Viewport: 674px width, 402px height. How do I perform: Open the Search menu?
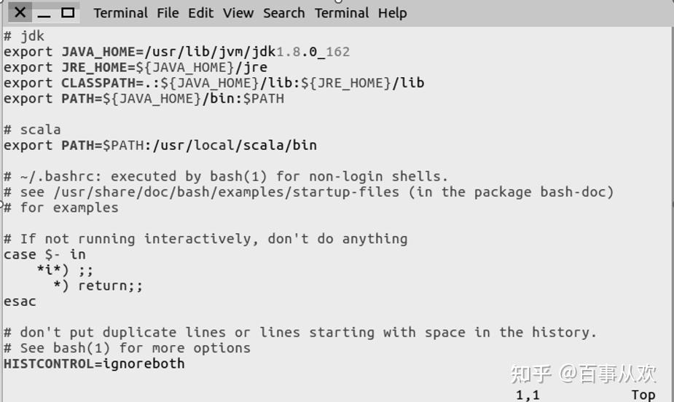coord(284,13)
